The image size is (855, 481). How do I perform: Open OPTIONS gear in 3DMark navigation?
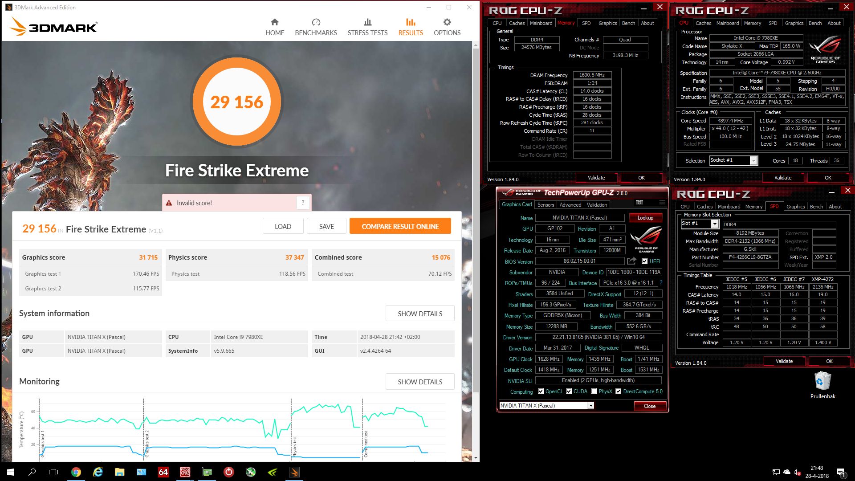(x=447, y=28)
